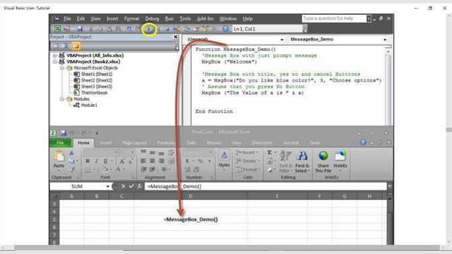Viewport: 452px width, 254px height.
Task: Click Bold in Excel Font group
Action: pyautogui.click(x=87, y=161)
